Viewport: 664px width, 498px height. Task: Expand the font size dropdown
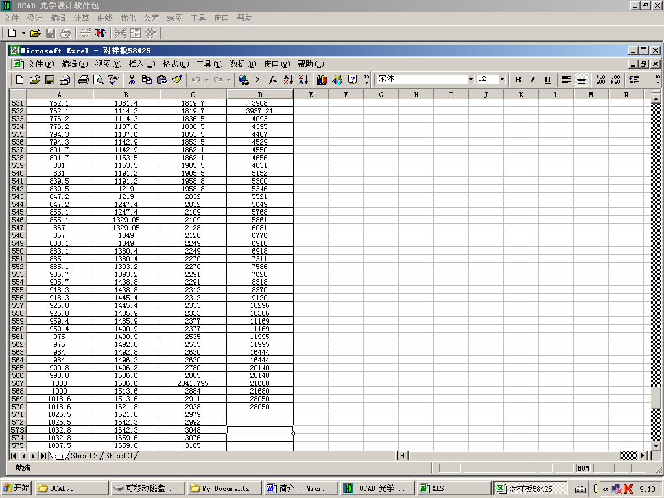pyautogui.click(x=502, y=79)
